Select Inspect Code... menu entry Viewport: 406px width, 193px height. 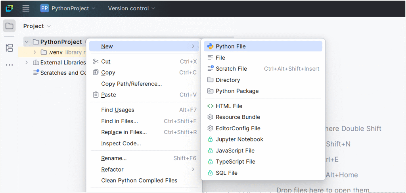click(144, 143)
